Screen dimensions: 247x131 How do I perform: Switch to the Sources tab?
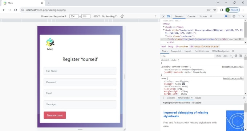203,16
